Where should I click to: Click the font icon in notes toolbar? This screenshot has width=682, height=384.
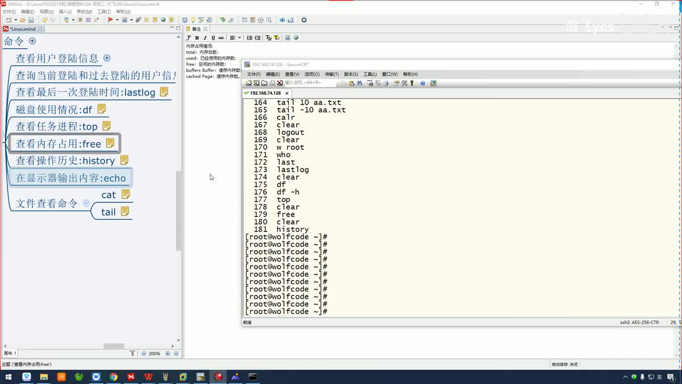[x=189, y=38]
